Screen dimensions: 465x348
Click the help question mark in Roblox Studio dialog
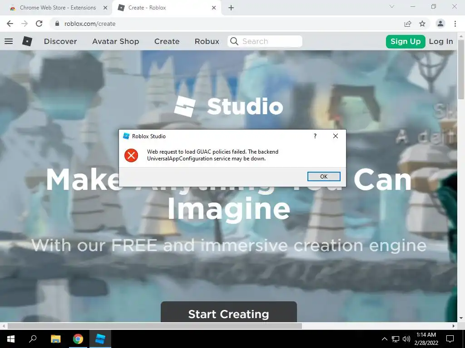point(315,136)
